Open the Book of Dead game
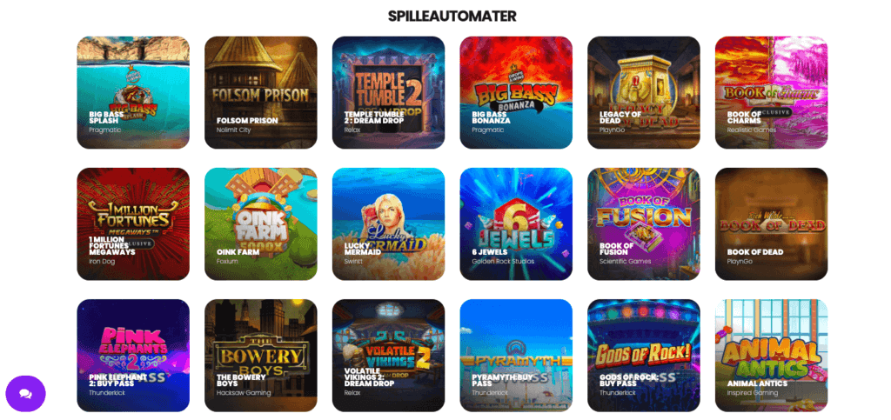The image size is (891, 420). tap(771, 223)
